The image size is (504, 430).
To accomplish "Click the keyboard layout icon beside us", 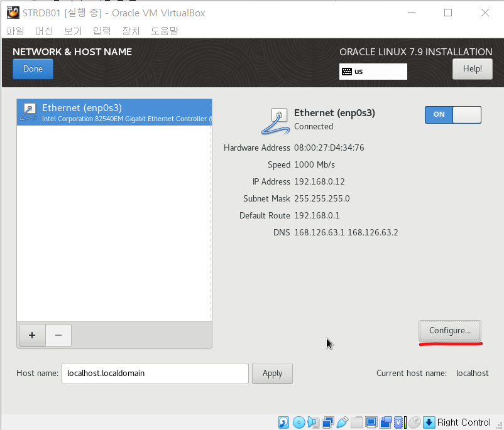I will (x=347, y=72).
